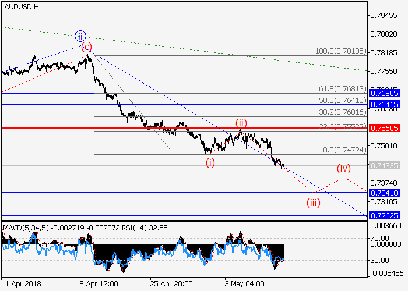408x291 pixels.
Task: Click the 61.8 Fibonacci level label
Action: coord(343,88)
